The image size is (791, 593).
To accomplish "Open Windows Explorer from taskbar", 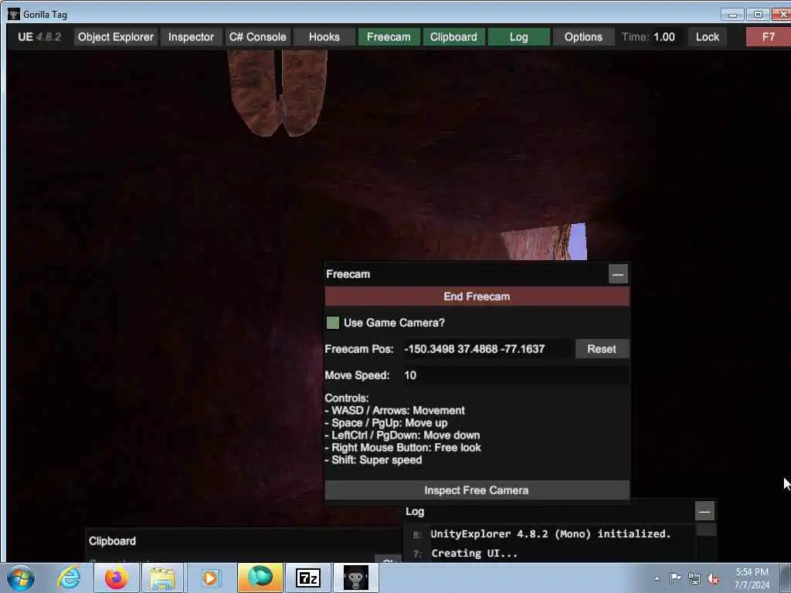I will [162, 578].
